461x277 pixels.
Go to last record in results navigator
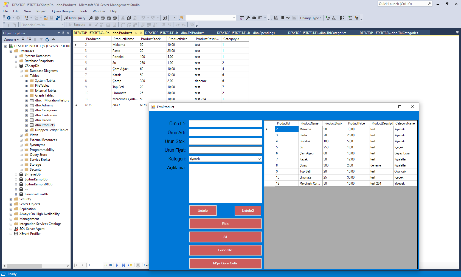pyautogui.click(x=123, y=265)
